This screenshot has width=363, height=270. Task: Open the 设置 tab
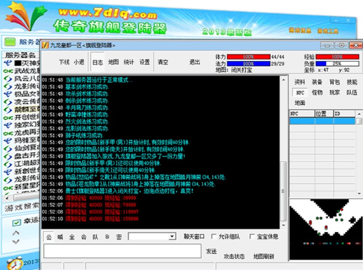click(x=144, y=62)
